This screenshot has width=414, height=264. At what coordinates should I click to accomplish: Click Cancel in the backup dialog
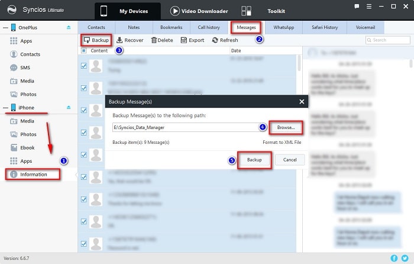(x=290, y=160)
